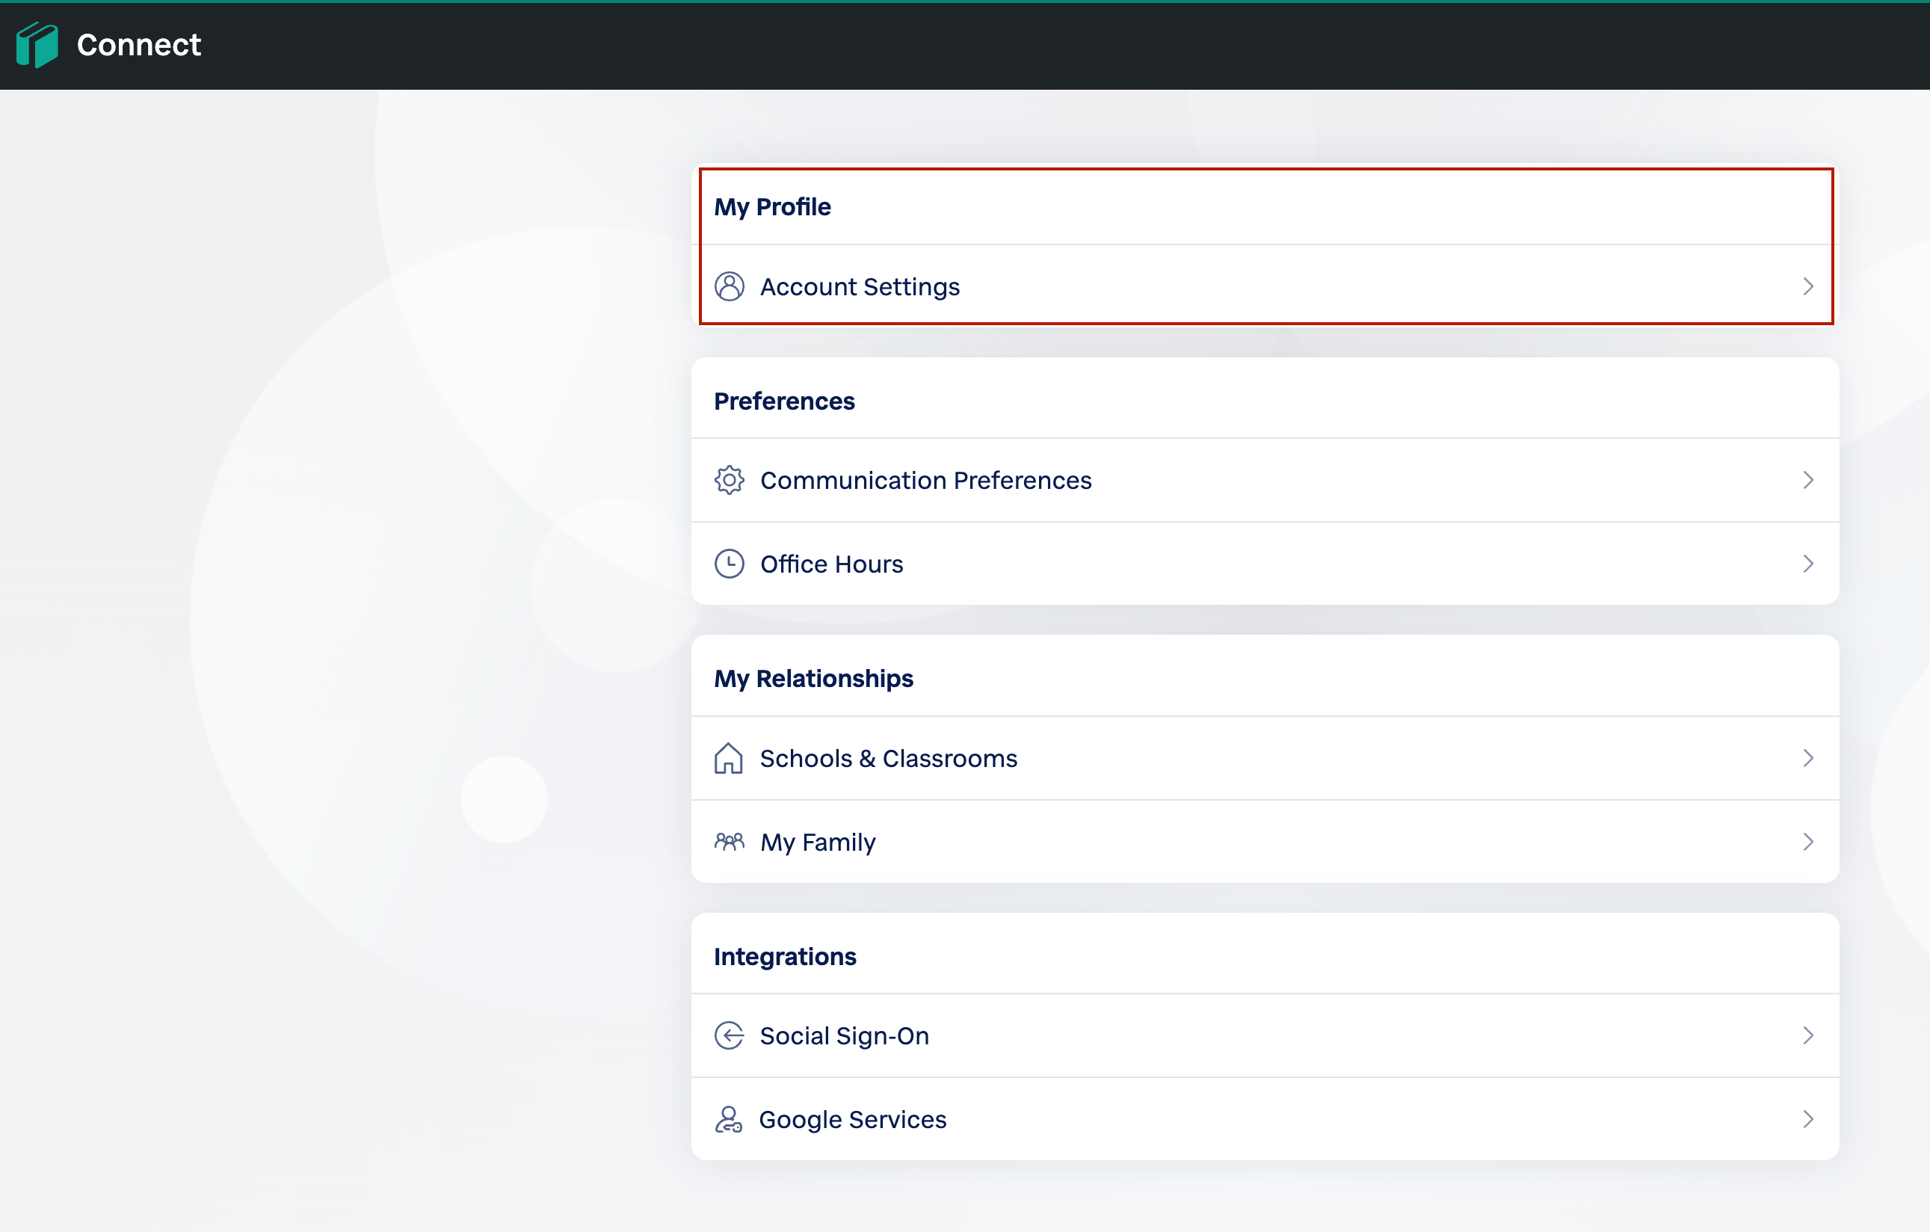Screen dimensions: 1930x1232
Task: Open Social Sign-On chevron arrow
Action: [x=1807, y=1035]
